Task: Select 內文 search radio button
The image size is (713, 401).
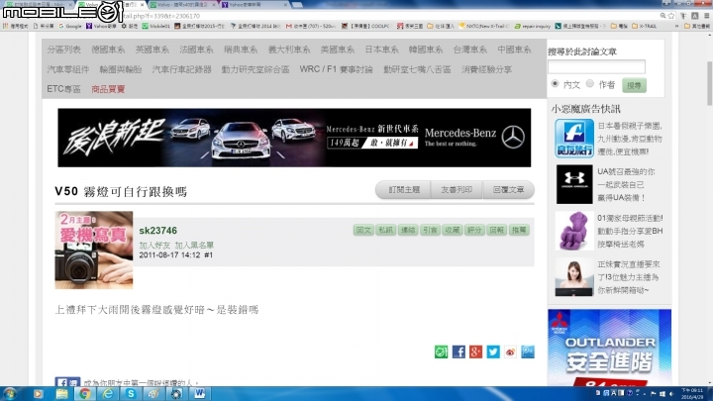Action: 555,83
